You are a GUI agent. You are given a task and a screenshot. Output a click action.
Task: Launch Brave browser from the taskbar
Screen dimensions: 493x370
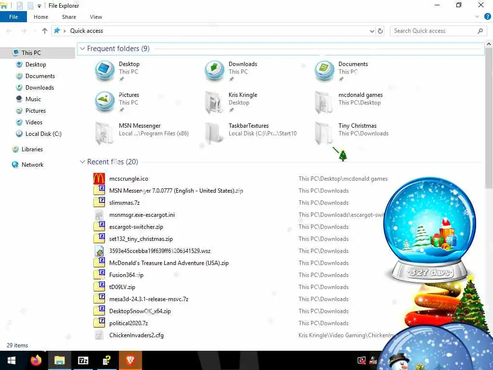130,360
